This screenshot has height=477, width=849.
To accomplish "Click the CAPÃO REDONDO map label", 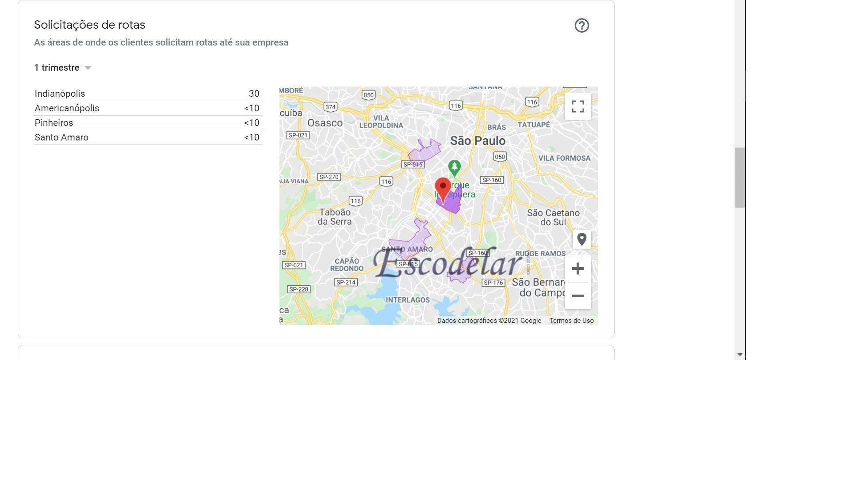I will pos(347,265).
